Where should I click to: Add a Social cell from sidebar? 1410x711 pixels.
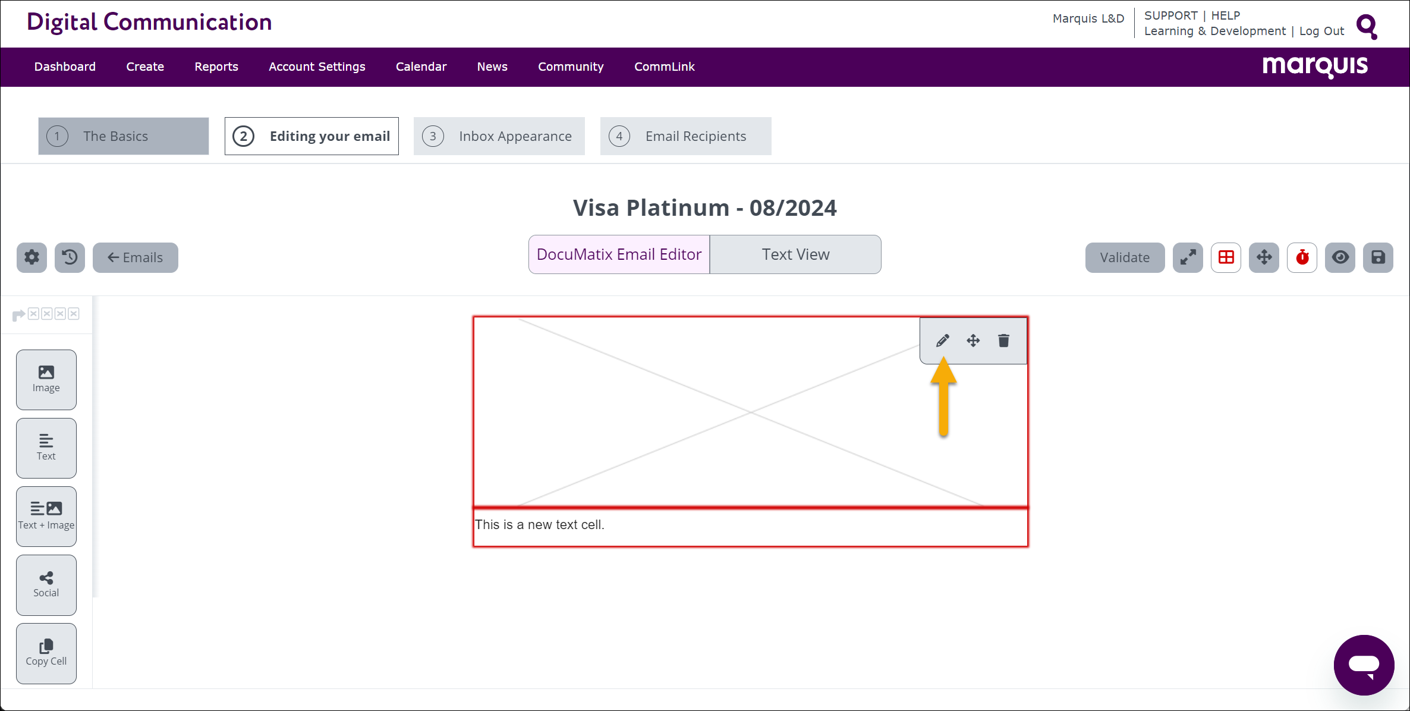click(46, 584)
